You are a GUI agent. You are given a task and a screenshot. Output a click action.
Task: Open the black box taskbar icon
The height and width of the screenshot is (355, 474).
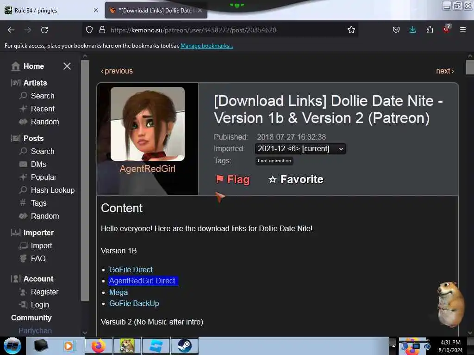tap(41, 346)
